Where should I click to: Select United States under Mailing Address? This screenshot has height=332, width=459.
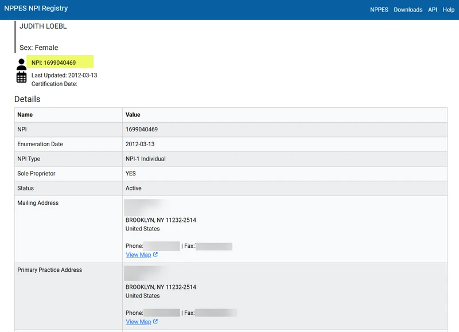point(142,229)
